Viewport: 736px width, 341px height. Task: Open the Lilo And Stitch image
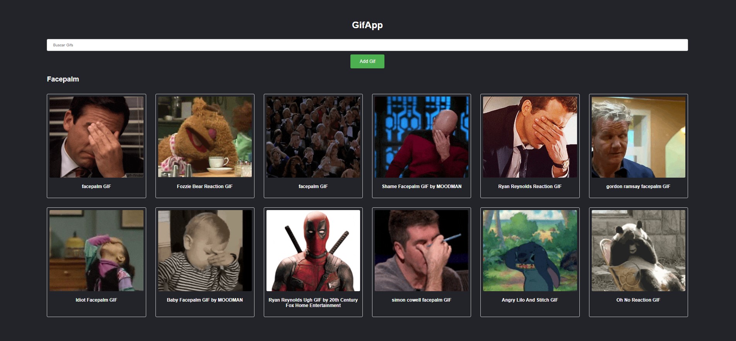click(530, 251)
